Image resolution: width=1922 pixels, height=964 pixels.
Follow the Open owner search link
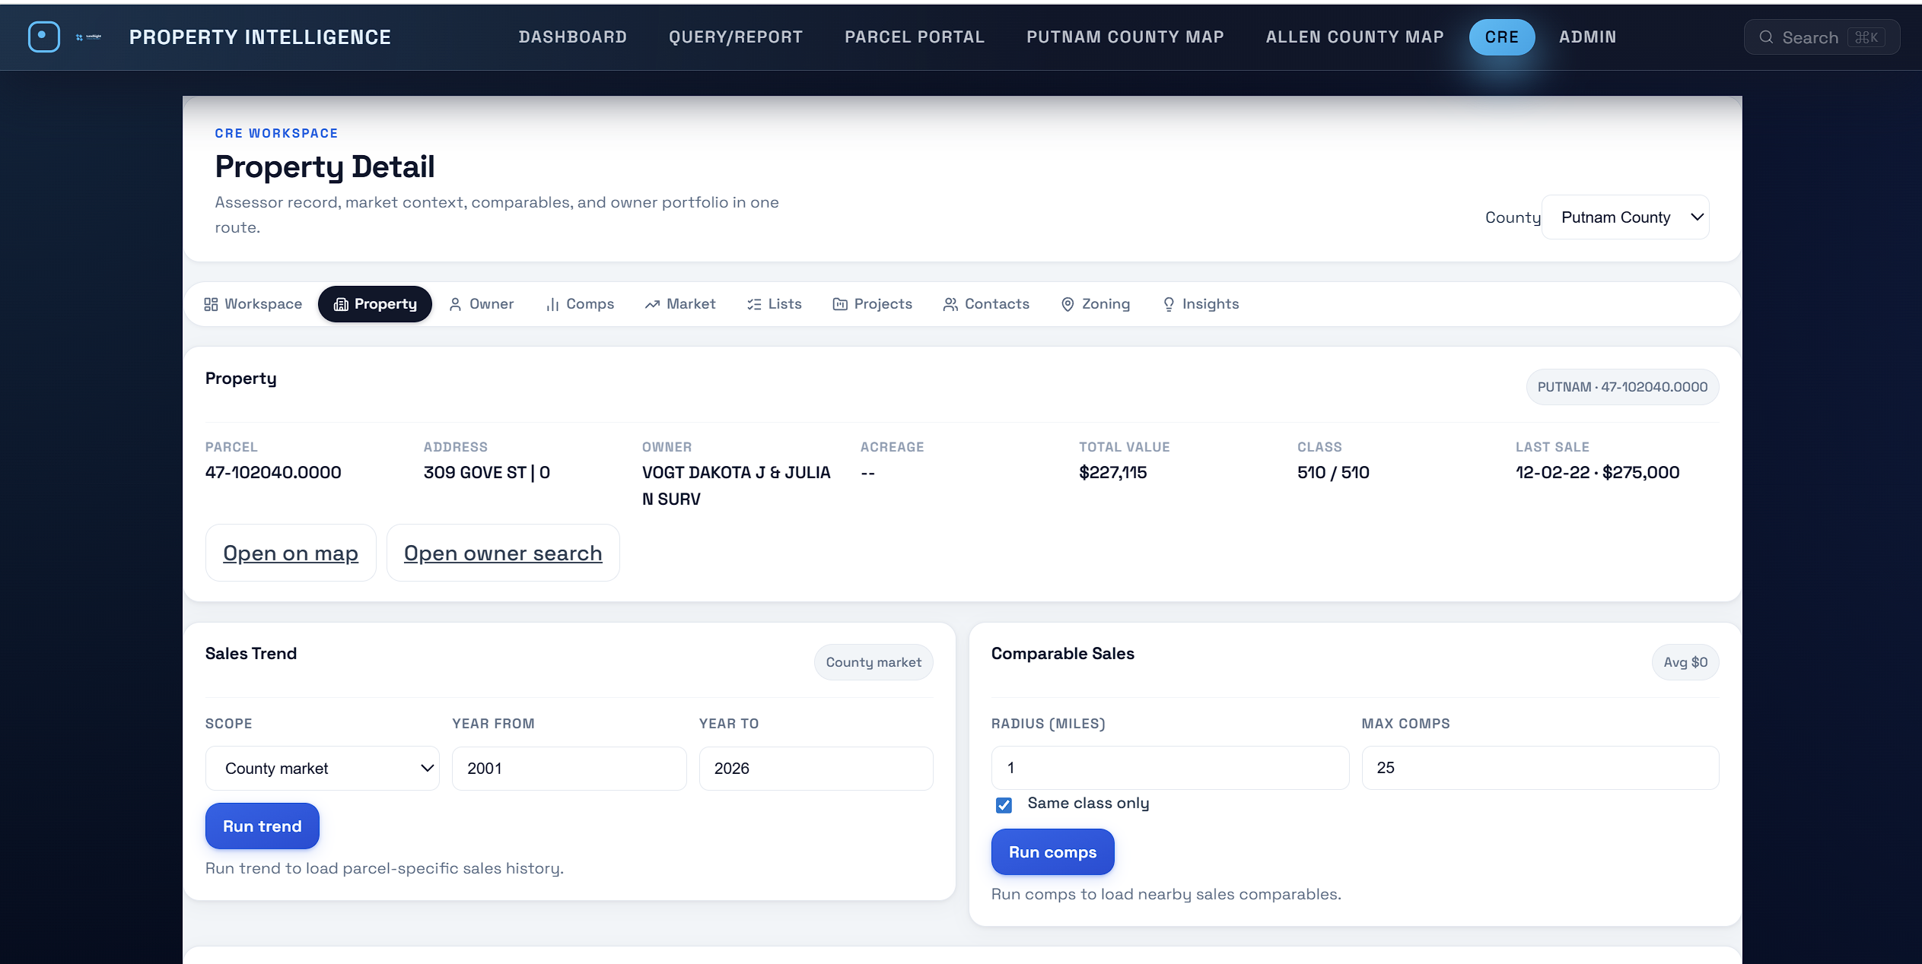502,553
